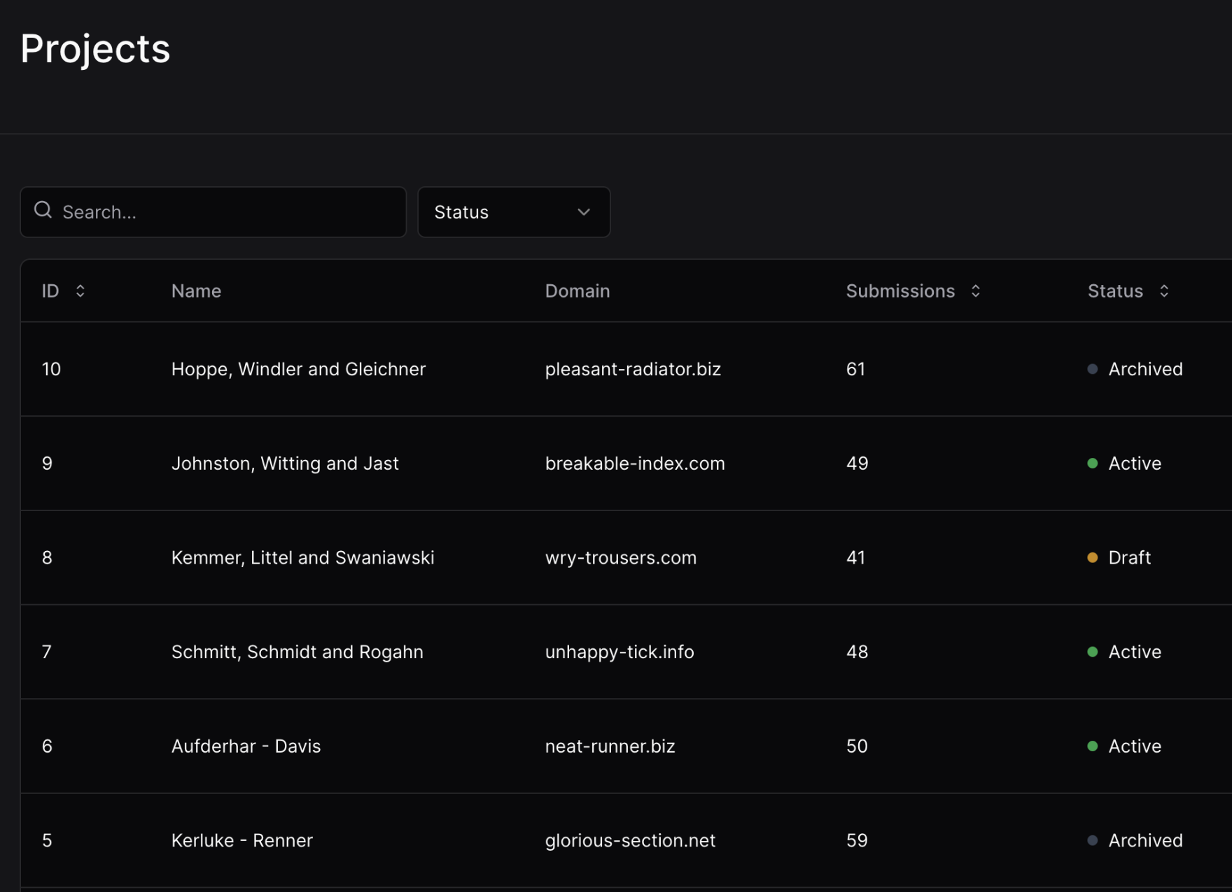Open project Kemmer, Littel and Swaniawski

(x=302, y=558)
